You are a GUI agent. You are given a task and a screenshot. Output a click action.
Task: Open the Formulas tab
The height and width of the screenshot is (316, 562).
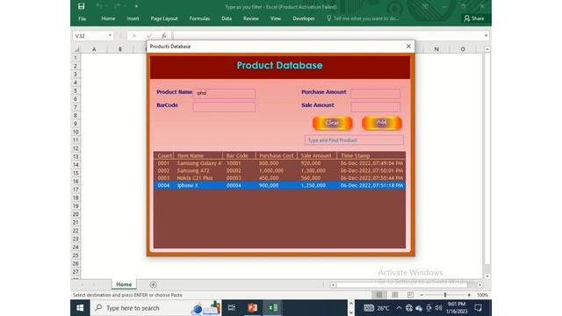[199, 18]
